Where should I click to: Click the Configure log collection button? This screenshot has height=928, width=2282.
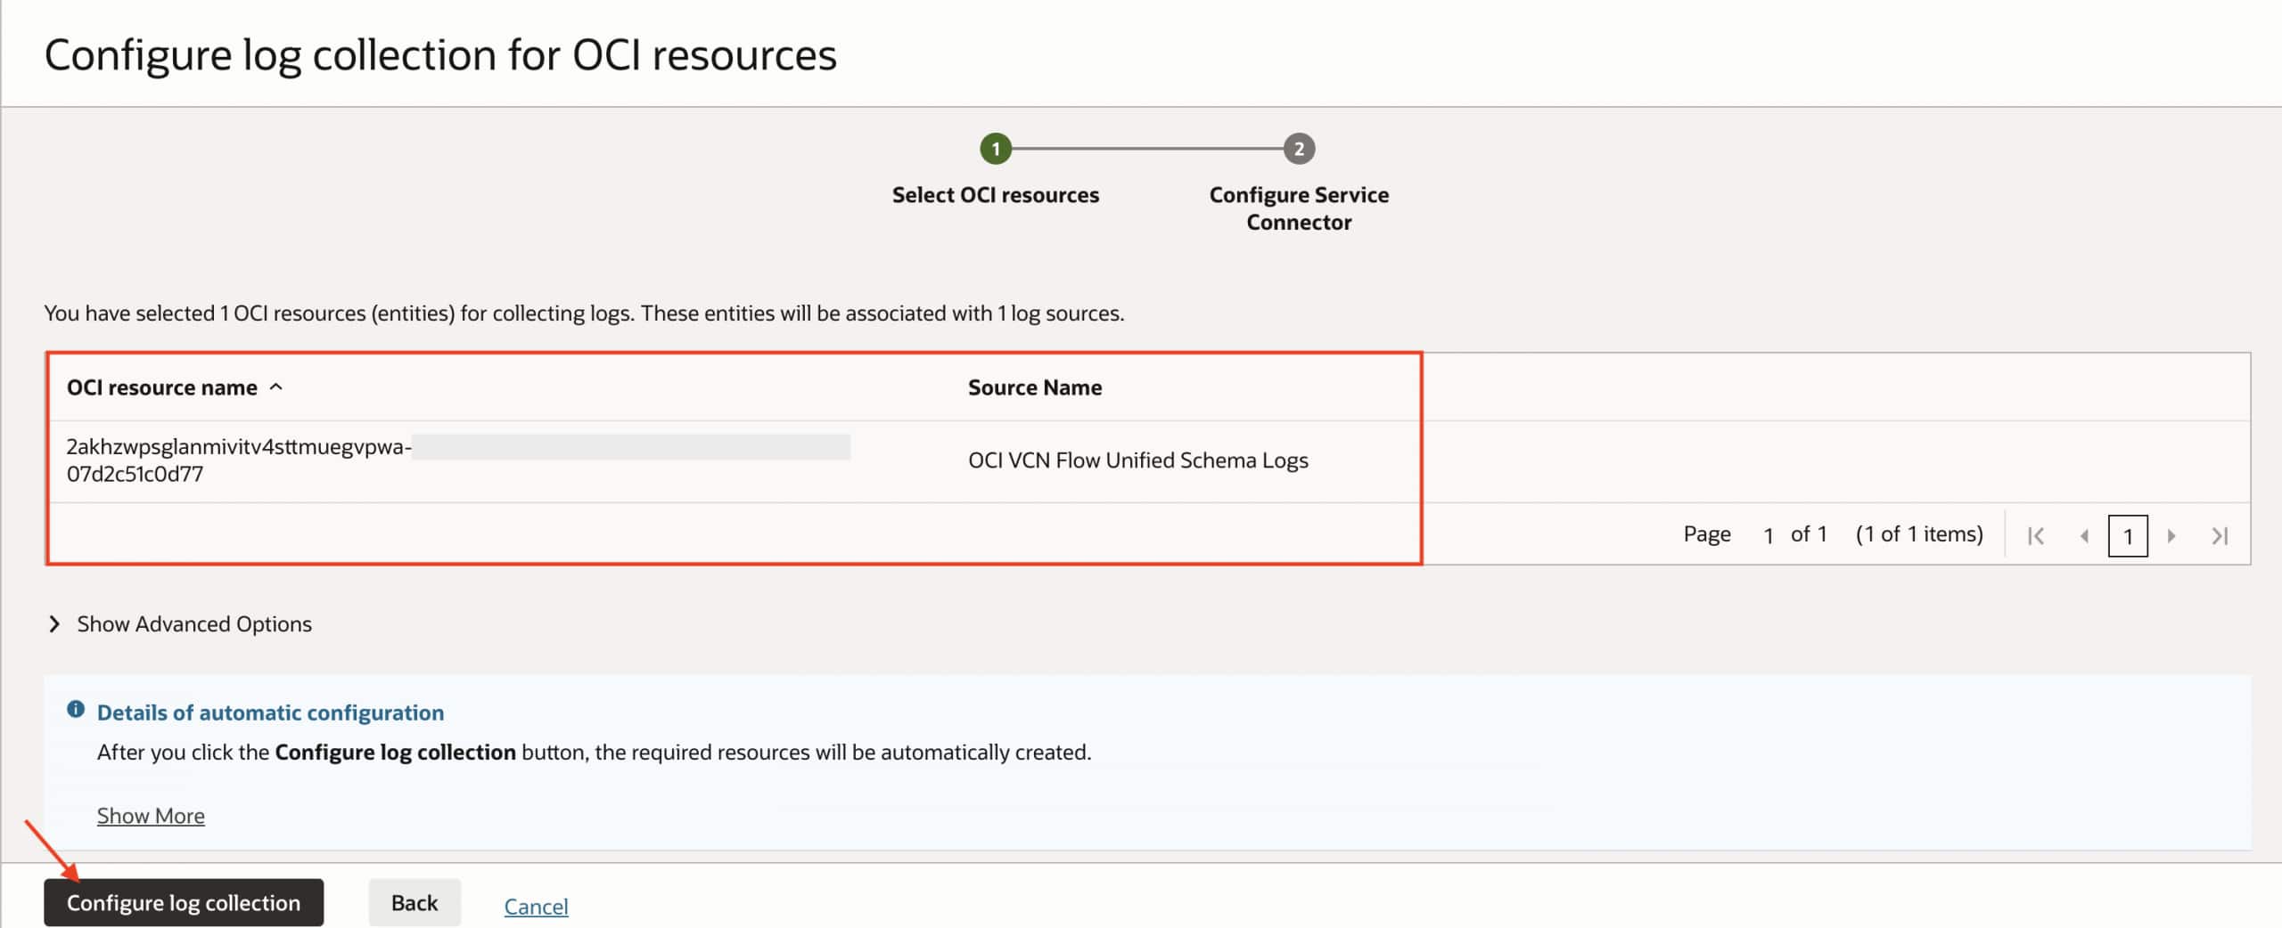(184, 902)
